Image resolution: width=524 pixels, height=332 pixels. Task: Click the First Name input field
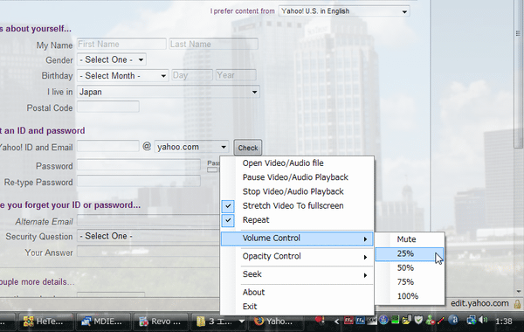point(121,44)
